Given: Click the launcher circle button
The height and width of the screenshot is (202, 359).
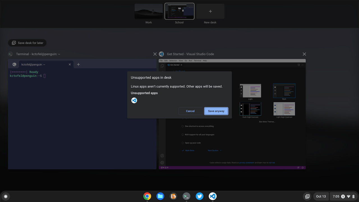Looking at the screenshot, I should [5, 196].
